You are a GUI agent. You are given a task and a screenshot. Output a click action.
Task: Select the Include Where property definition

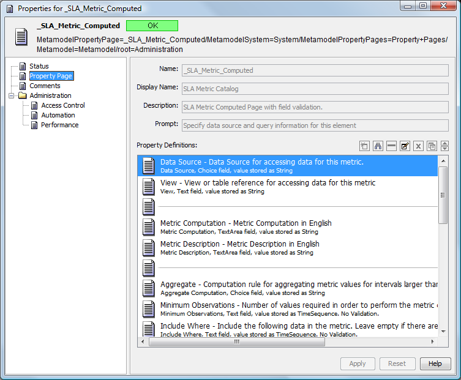(288, 329)
